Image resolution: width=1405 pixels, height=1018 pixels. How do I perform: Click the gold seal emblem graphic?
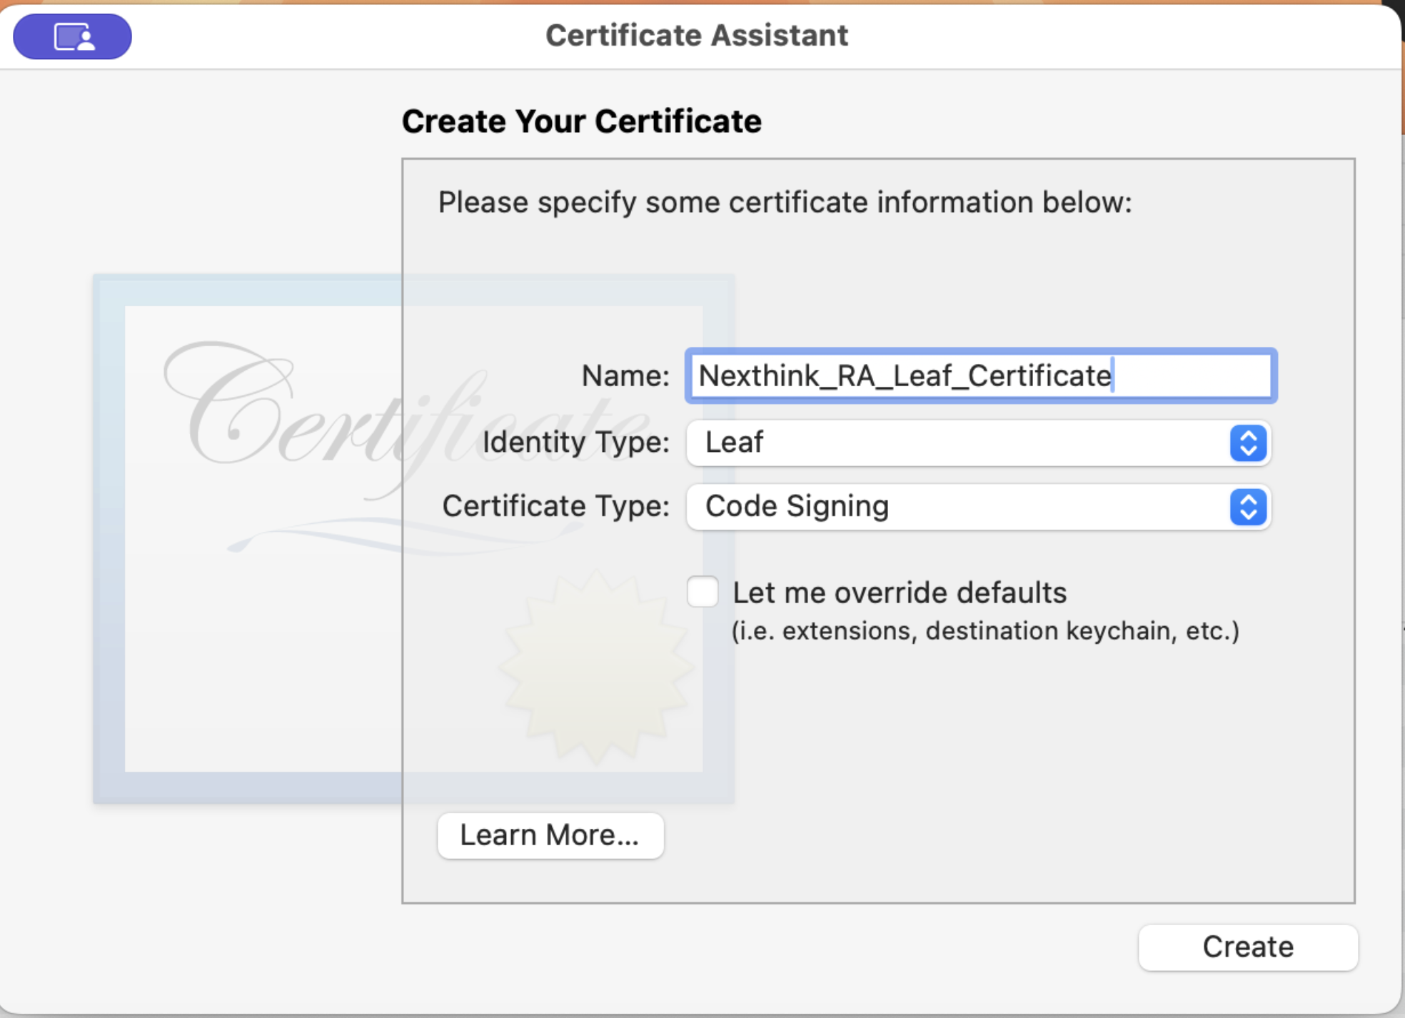click(x=597, y=666)
